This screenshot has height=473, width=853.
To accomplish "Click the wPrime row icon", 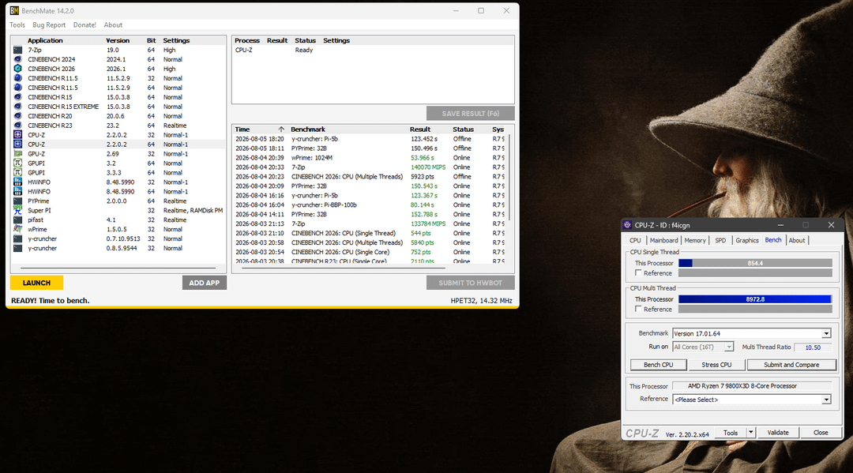I will (18, 230).
